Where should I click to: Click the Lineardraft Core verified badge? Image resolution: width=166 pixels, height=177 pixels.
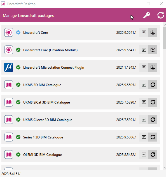(18, 32)
